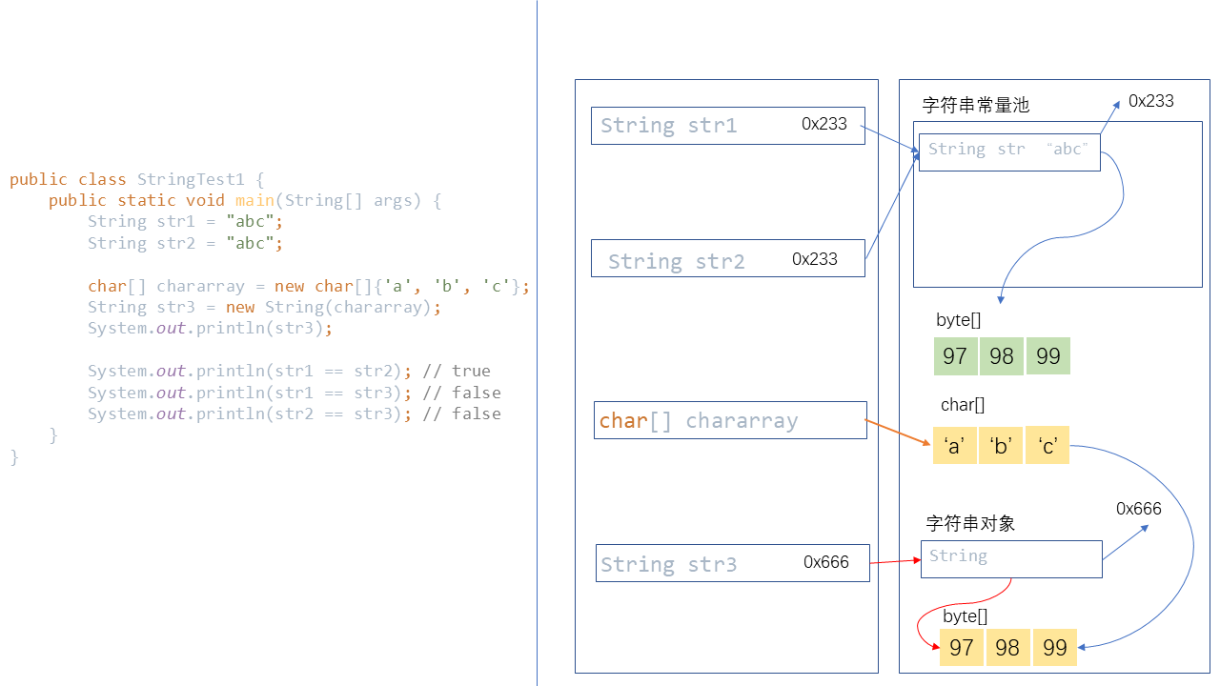Viewport: 1220px width, 686px height.
Task: Select the green 99 byte cell
Action: pos(1048,356)
